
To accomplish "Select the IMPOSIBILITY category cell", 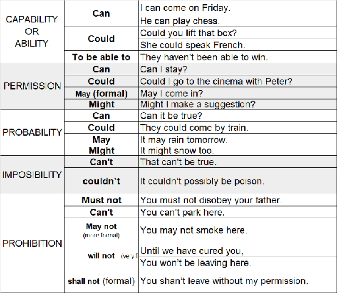I will [32, 175].
